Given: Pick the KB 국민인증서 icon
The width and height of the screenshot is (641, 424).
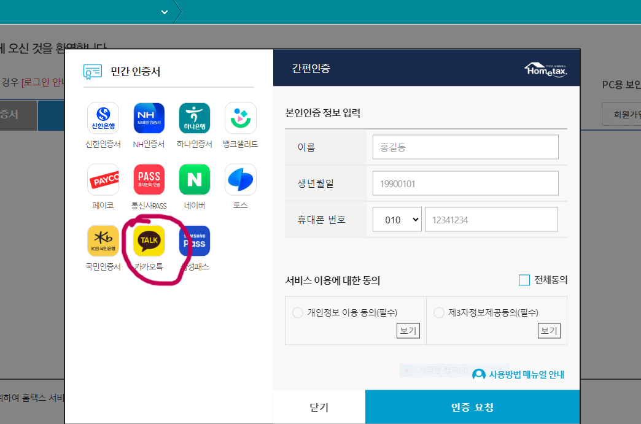Looking at the screenshot, I should point(103,241).
